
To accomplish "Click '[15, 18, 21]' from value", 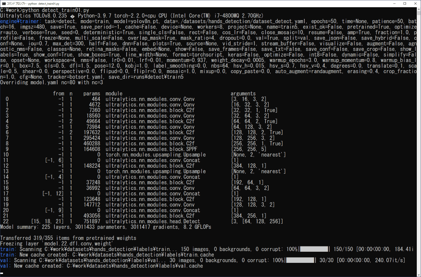I will pos(48,221).
